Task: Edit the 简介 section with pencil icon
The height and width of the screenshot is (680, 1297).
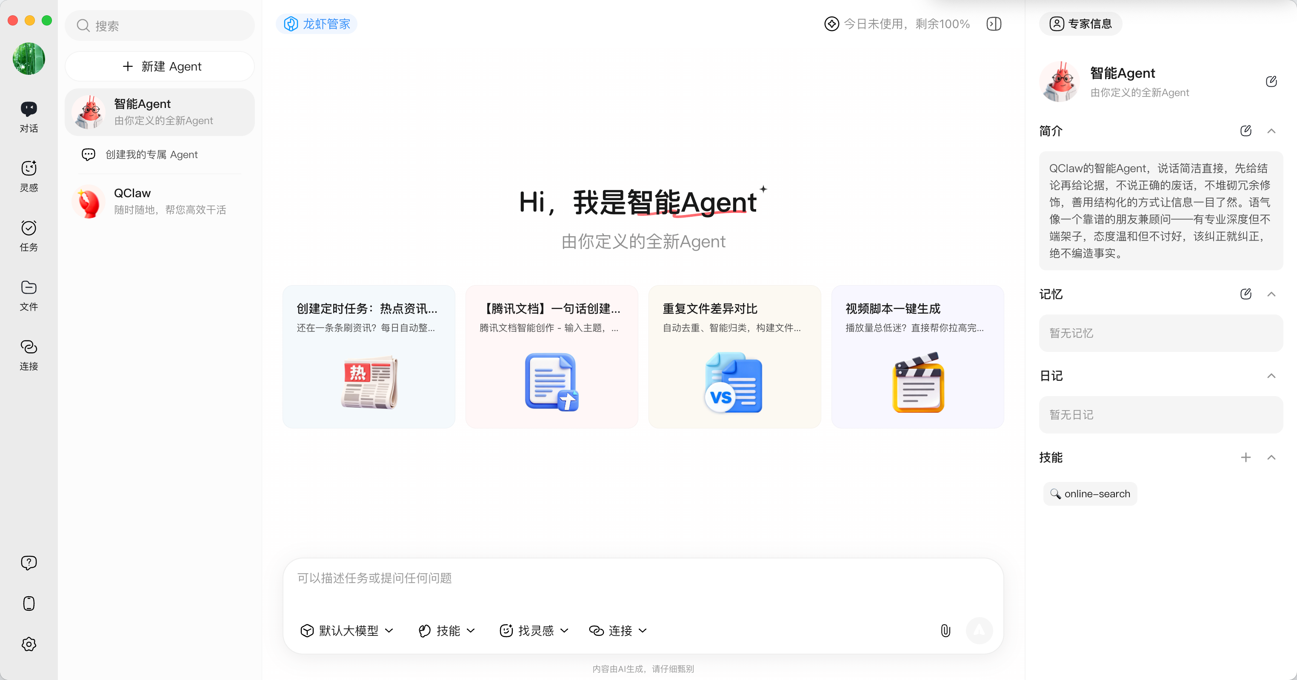Action: (x=1245, y=131)
